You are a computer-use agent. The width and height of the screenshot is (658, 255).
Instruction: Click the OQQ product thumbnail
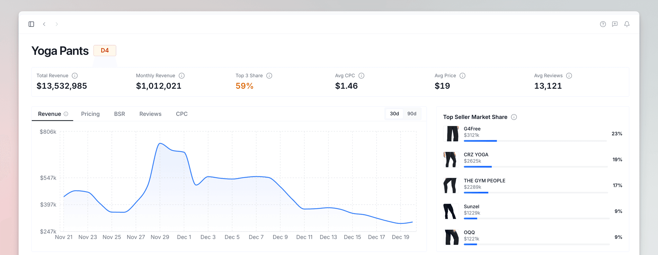tap(451, 237)
